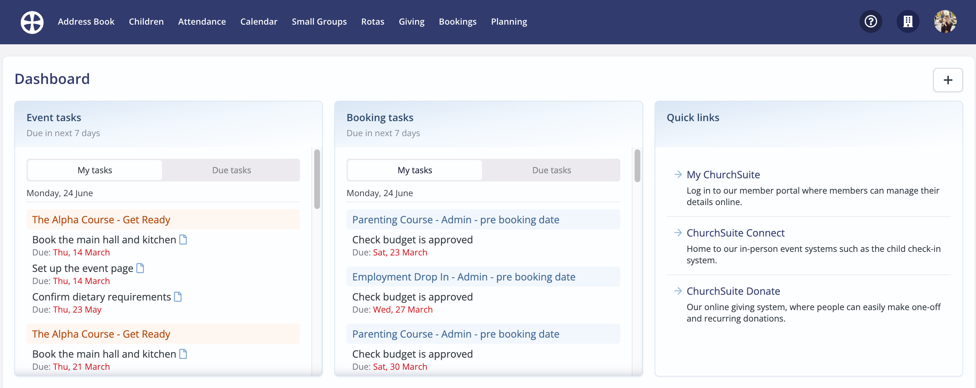Open My ChurchSuite quick link
Image resolution: width=976 pixels, height=388 pixels.
(x=723, y=174)
